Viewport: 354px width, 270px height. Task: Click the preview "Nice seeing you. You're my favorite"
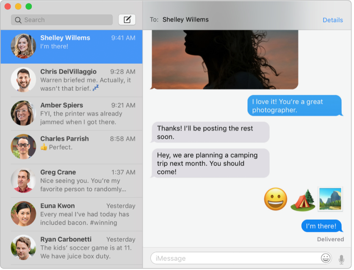[x=83, y=185]
